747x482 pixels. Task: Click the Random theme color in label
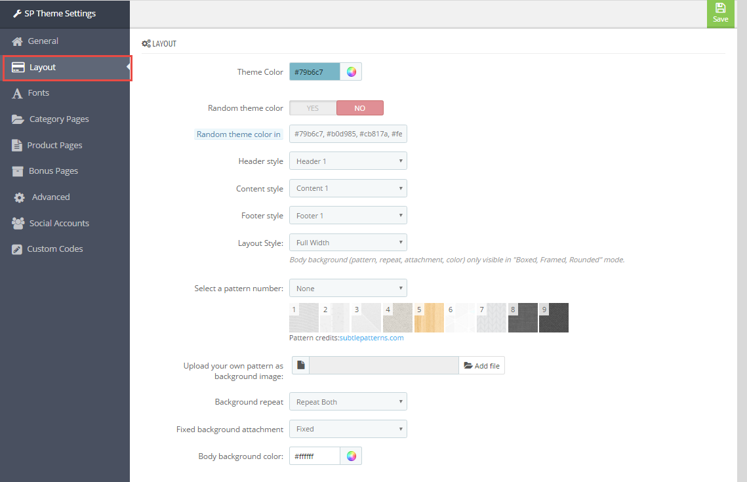click(239, 134)
